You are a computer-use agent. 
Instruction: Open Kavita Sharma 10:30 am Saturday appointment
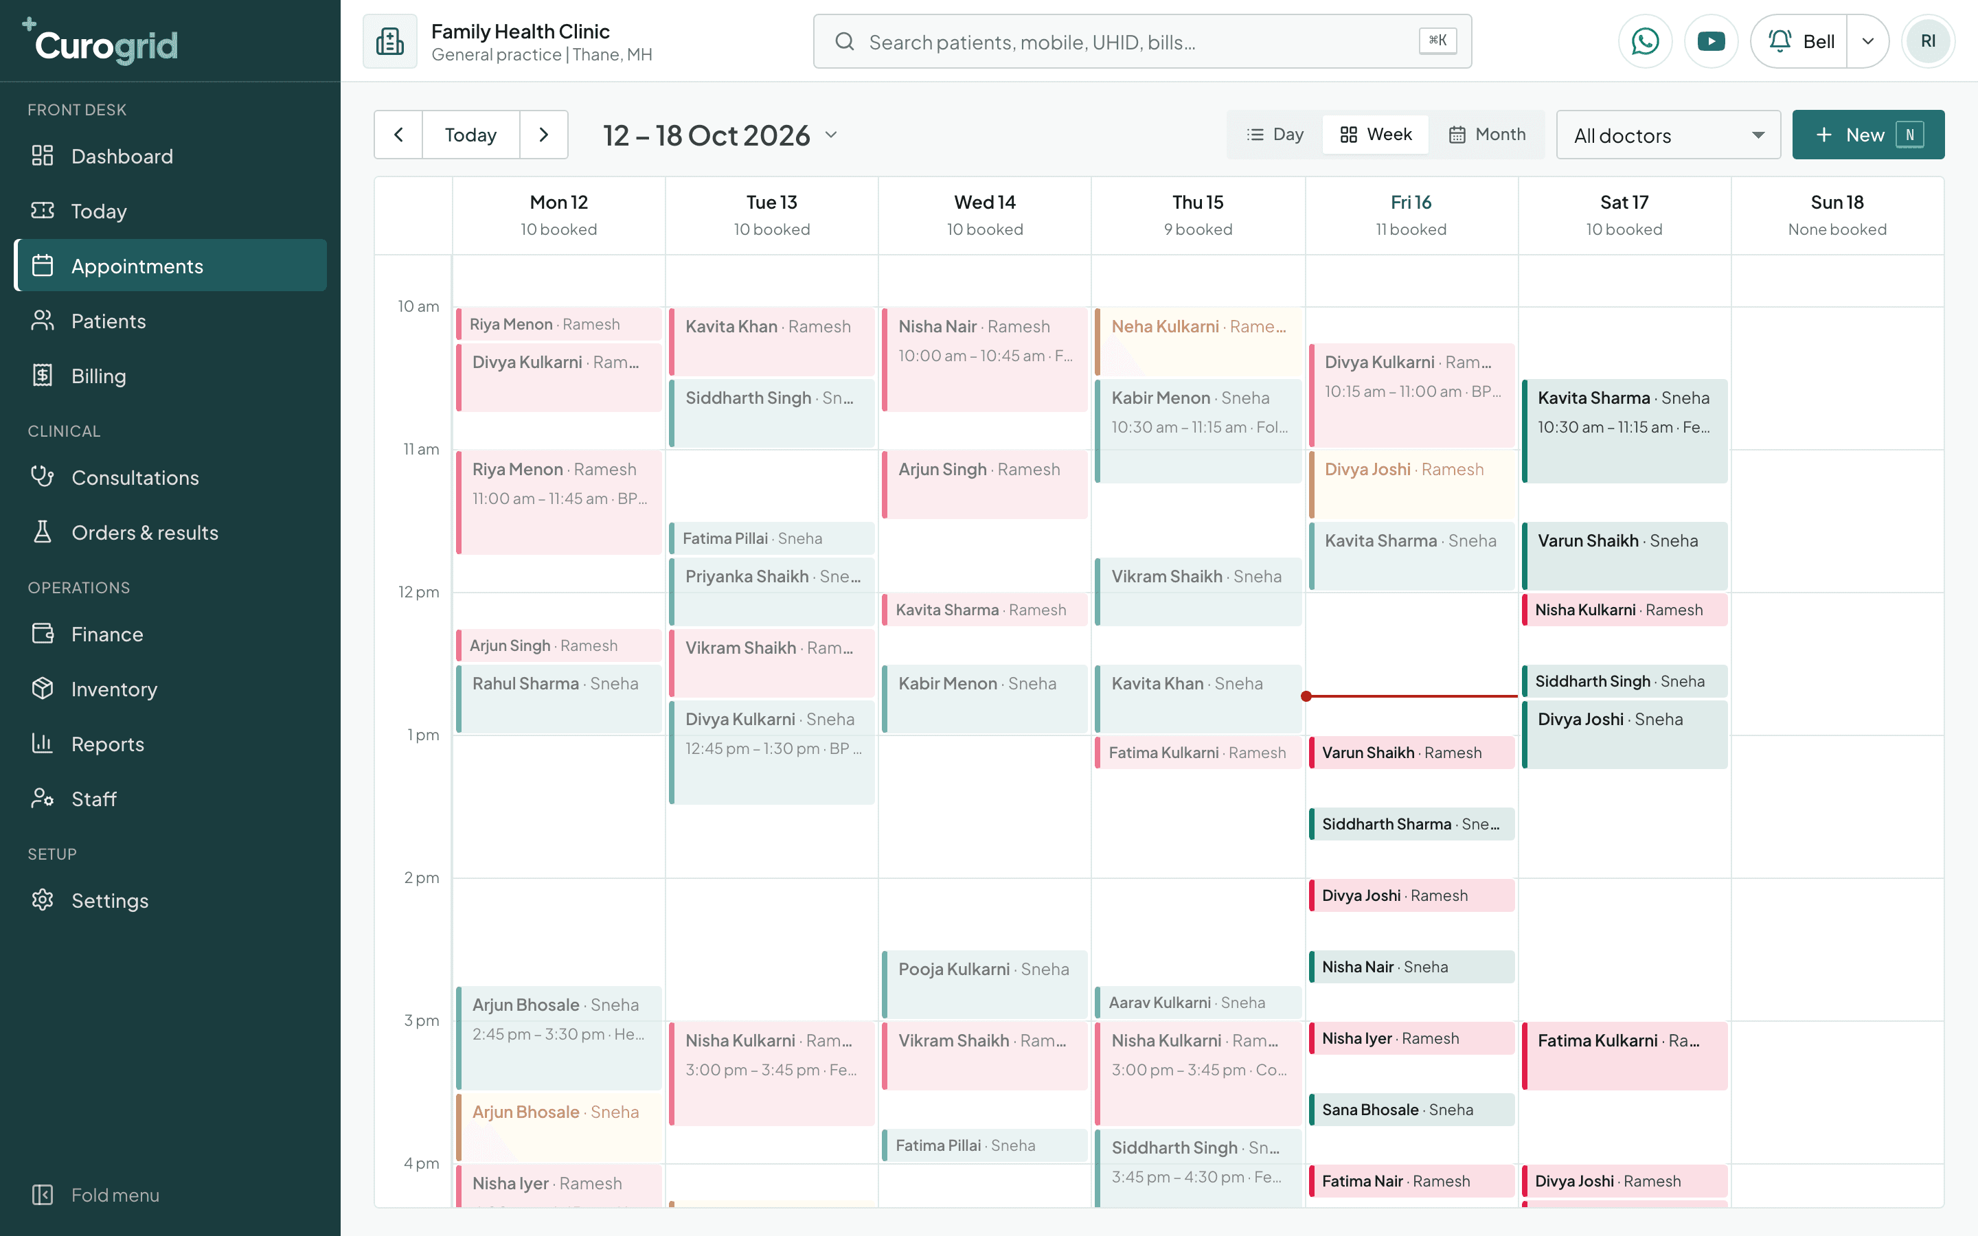[x=1625, y=431]
